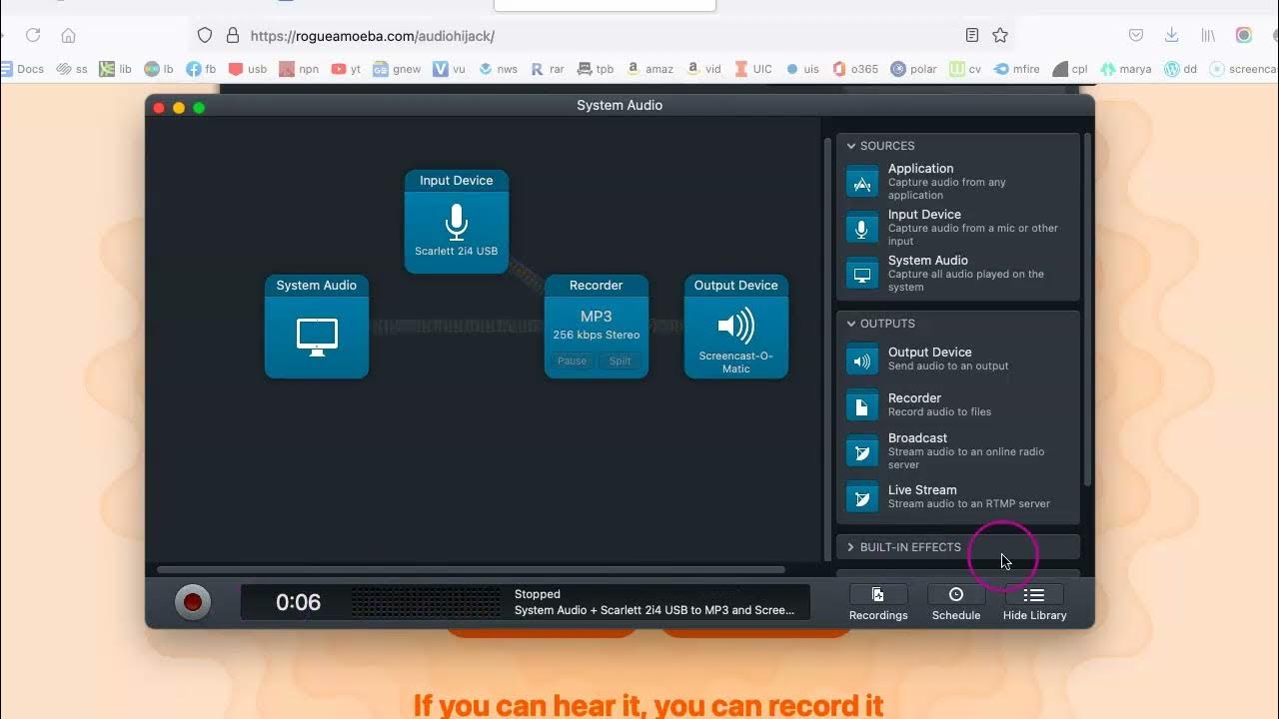Viewport: 1279px width, 719px height.
Task: Open the UIC bookmark
Action: tap(753, 69)
